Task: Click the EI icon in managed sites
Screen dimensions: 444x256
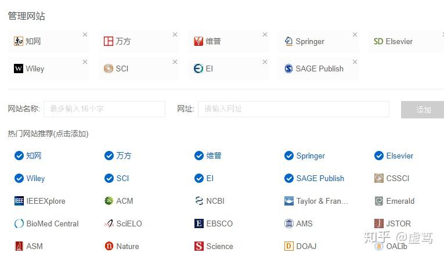Action: [198, 68]
